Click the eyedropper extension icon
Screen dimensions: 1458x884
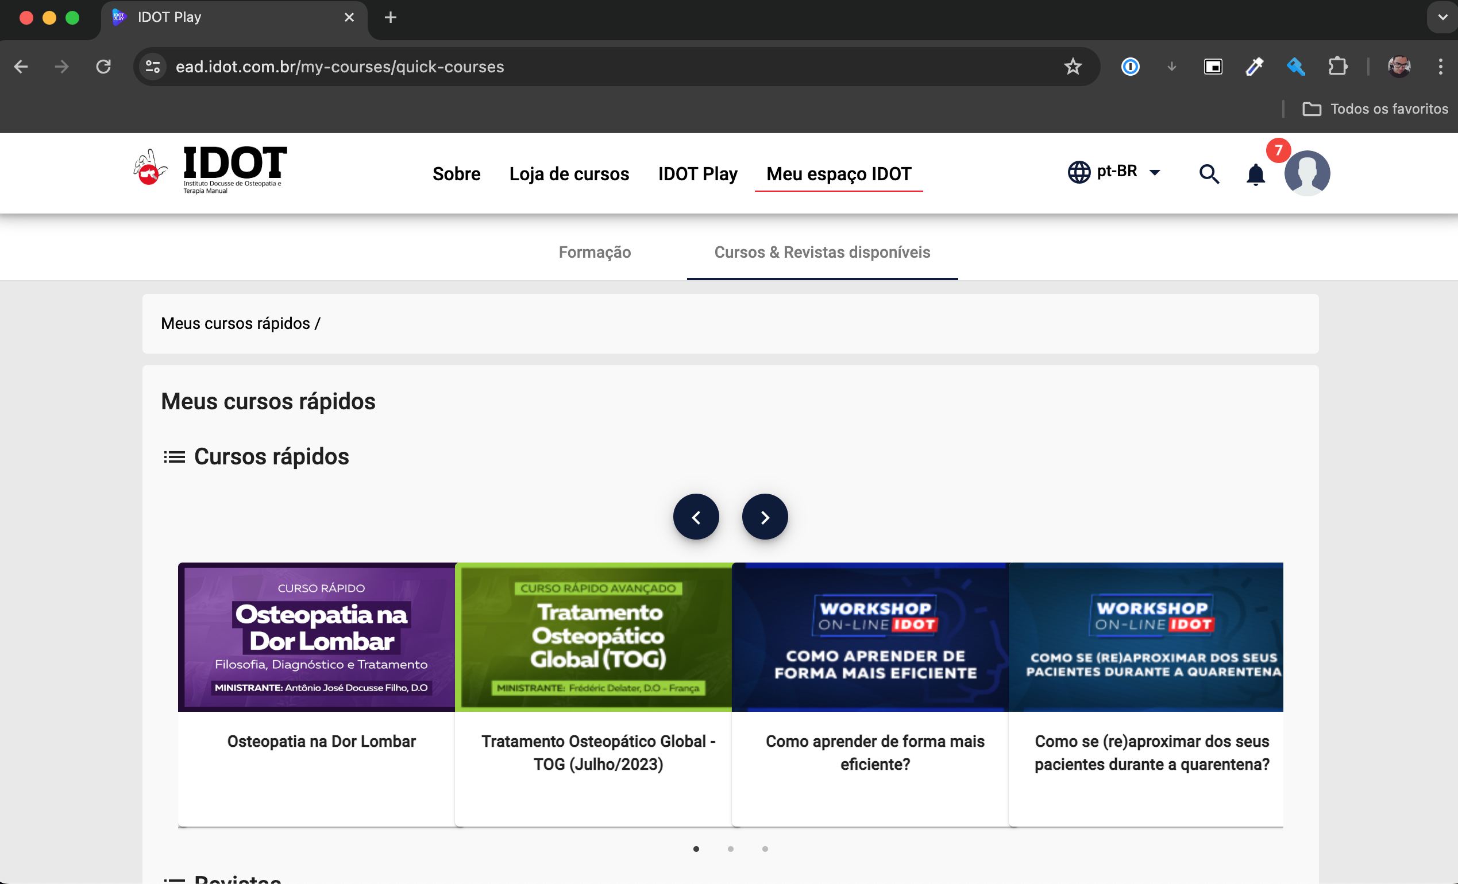click(x=1255, y=67)
